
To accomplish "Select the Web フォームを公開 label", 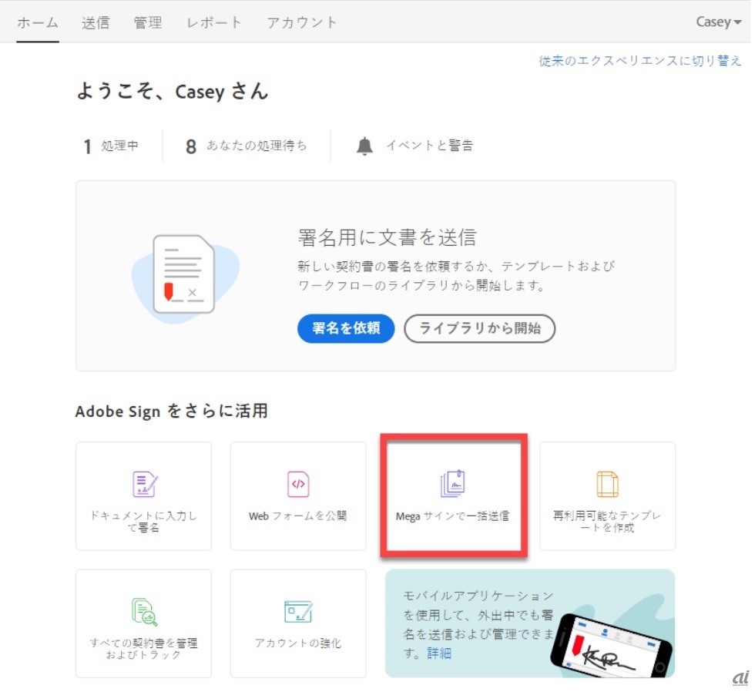I will (297, 516).
